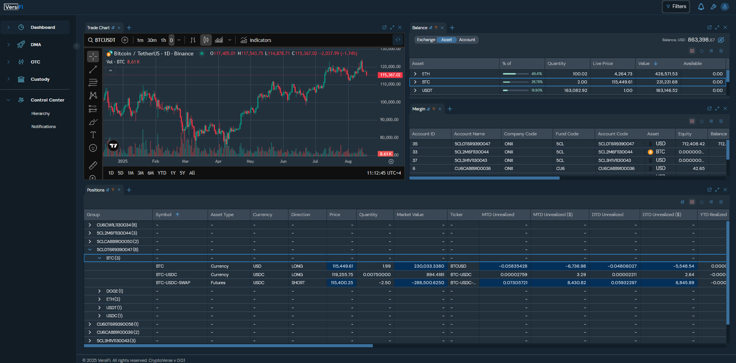Click the user profile avatar icon

point(724,7)
